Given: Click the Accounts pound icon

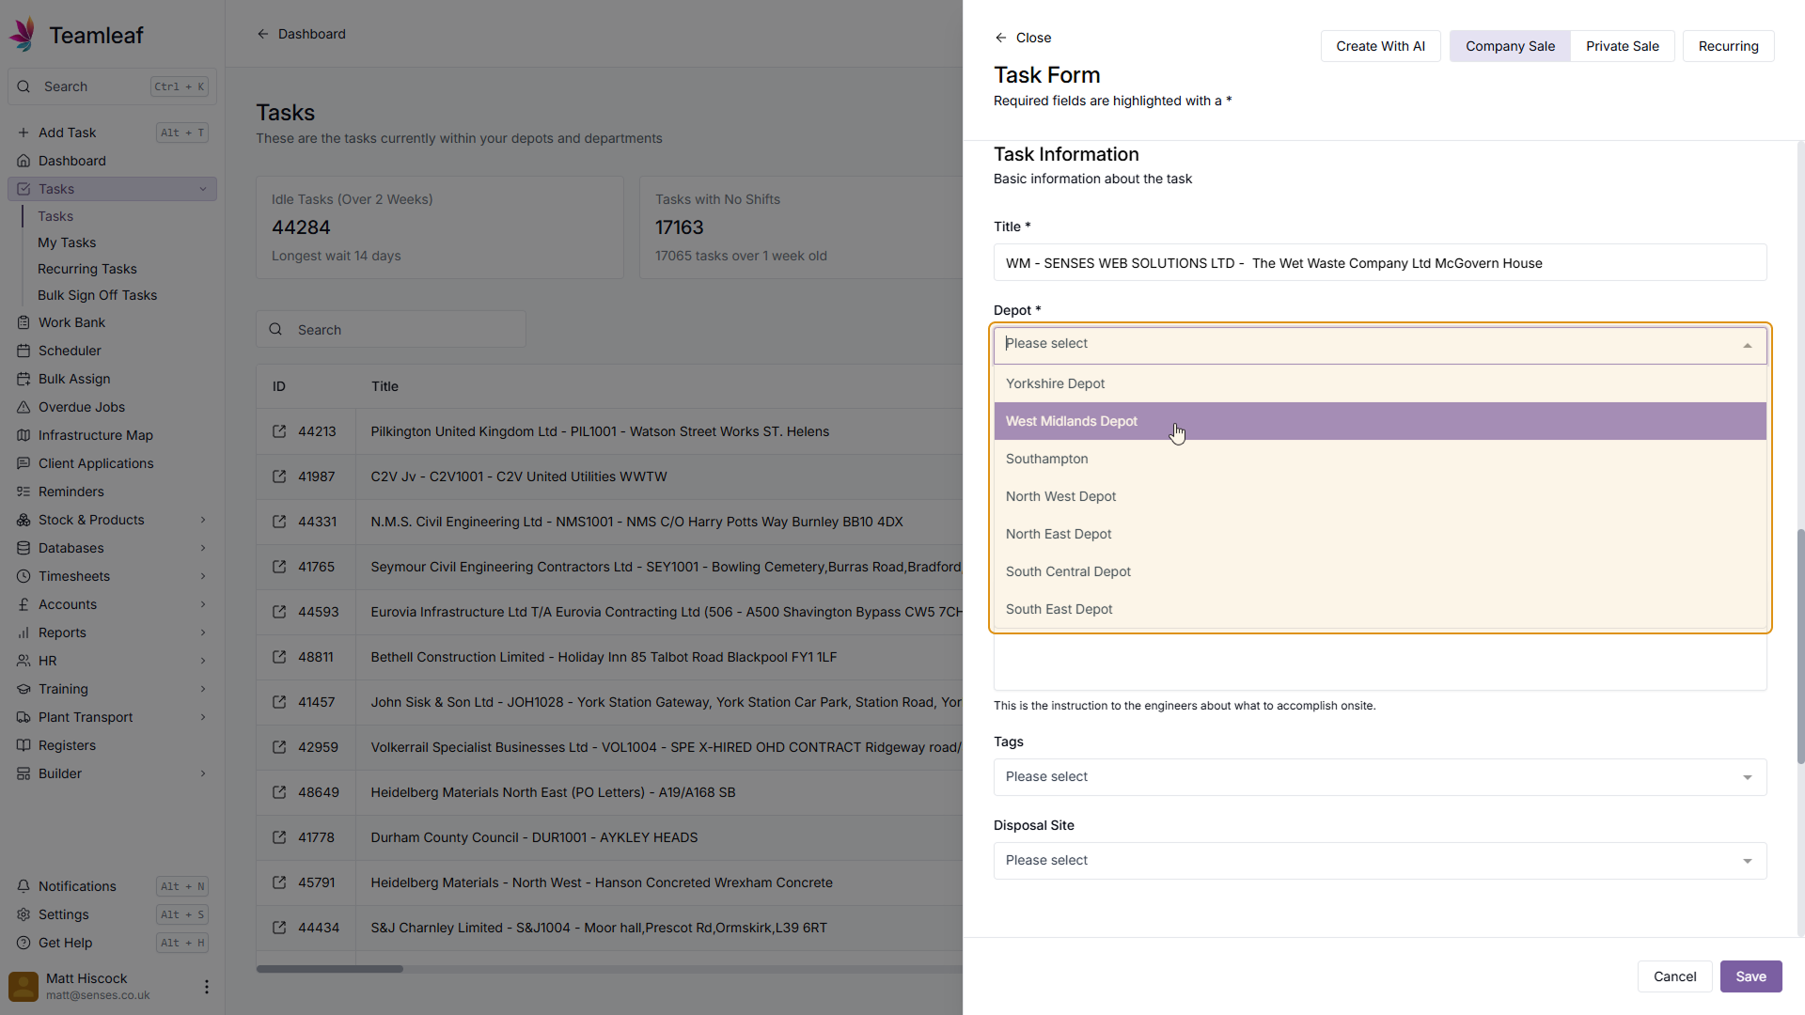Looking at the screenshot, I should [24, 604].
